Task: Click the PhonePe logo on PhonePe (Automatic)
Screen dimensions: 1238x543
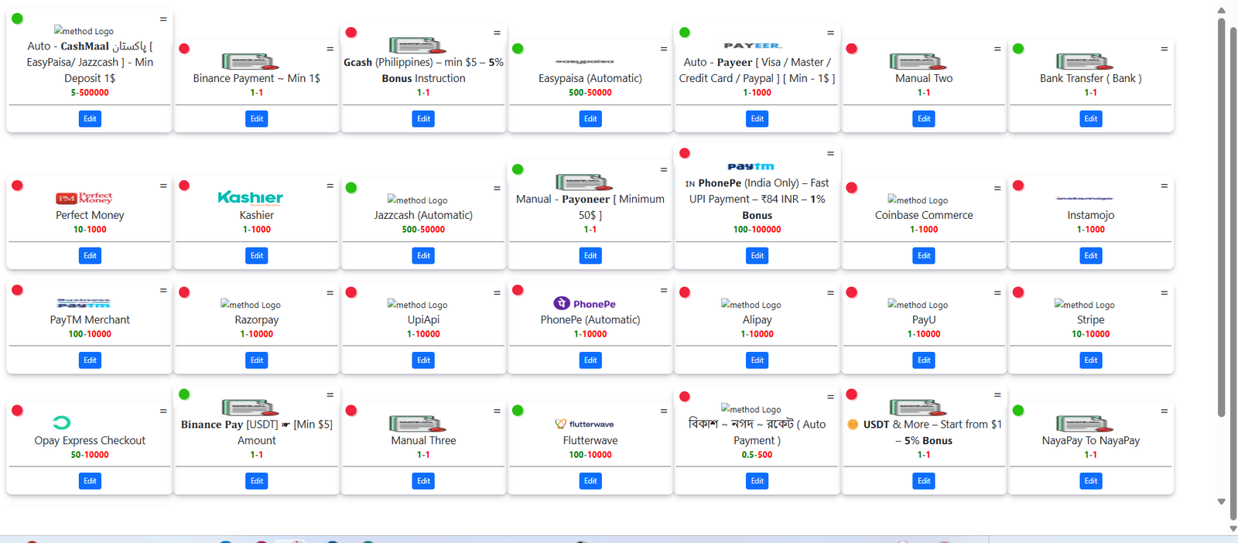Action: [x=584, y=303]
